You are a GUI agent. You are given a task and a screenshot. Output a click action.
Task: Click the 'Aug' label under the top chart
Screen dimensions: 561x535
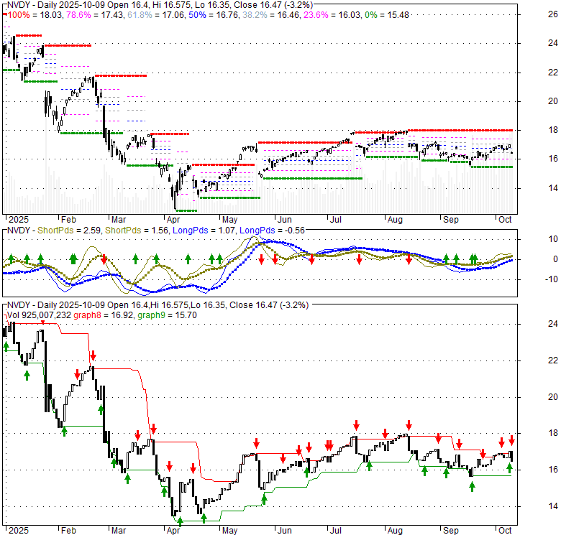pyautogui.click(x=395, y=220)
